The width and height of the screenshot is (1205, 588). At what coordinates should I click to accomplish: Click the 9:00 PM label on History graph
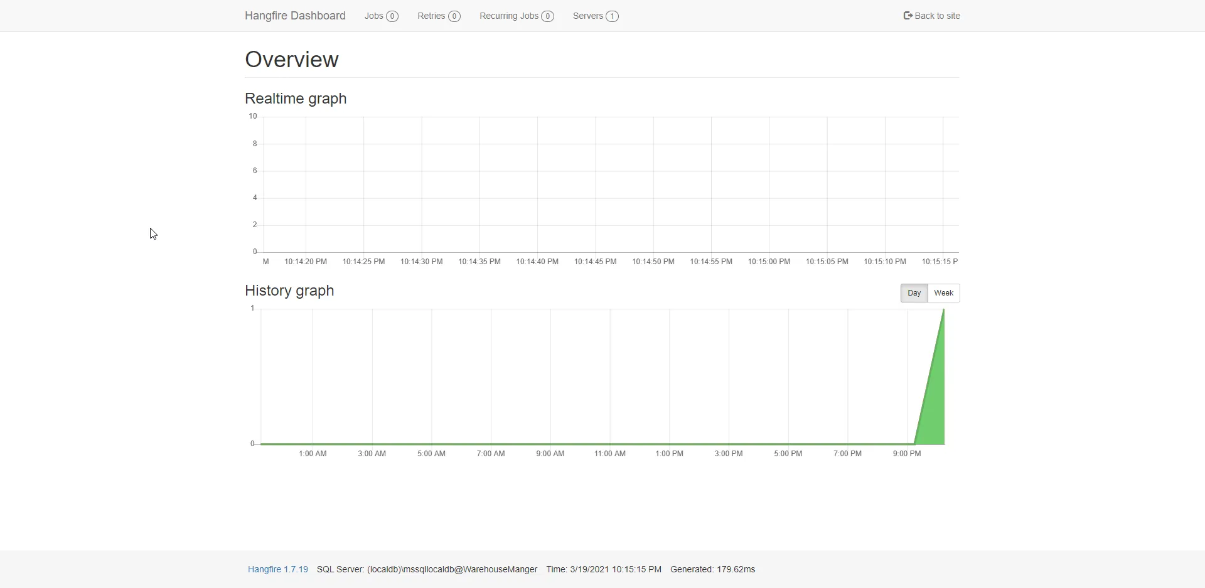[x=907, y=454]
